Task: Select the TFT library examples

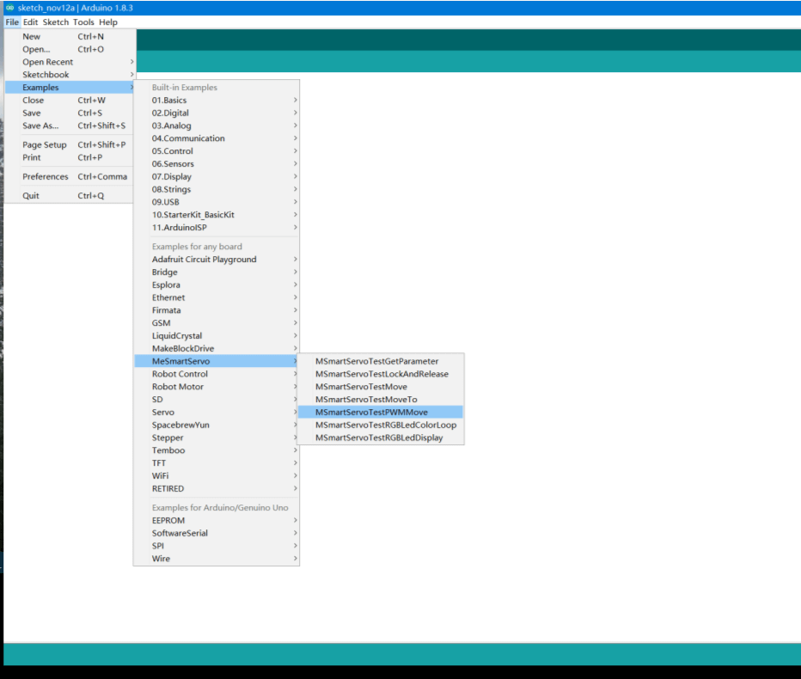Action: pos(217,463)
